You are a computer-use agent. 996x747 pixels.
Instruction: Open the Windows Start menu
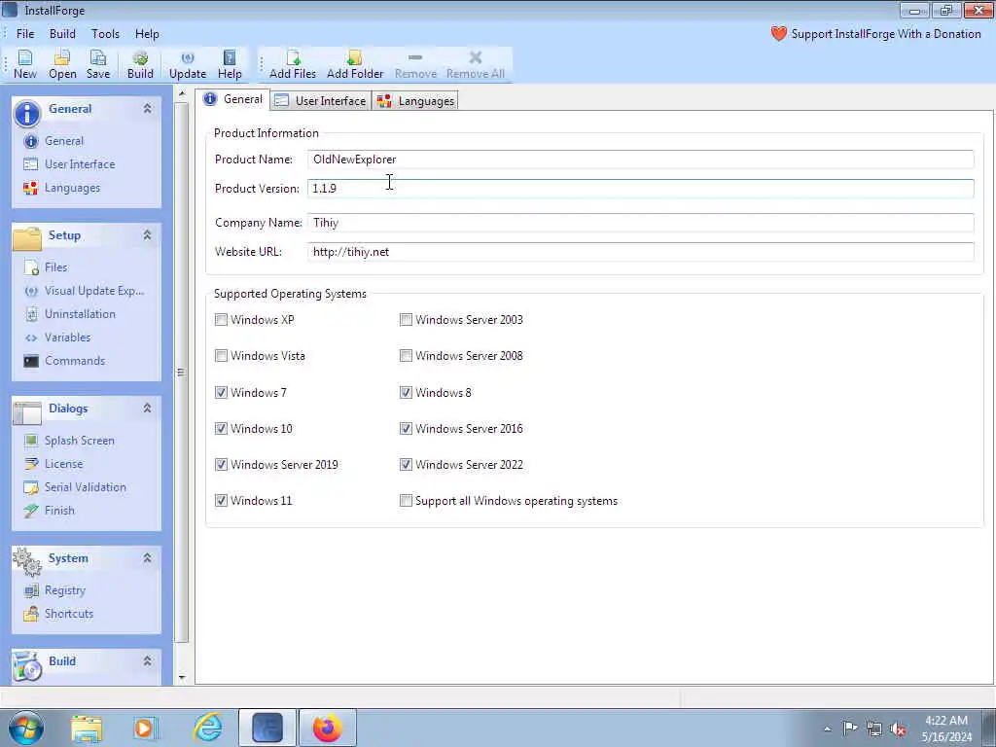pos(26,728)
